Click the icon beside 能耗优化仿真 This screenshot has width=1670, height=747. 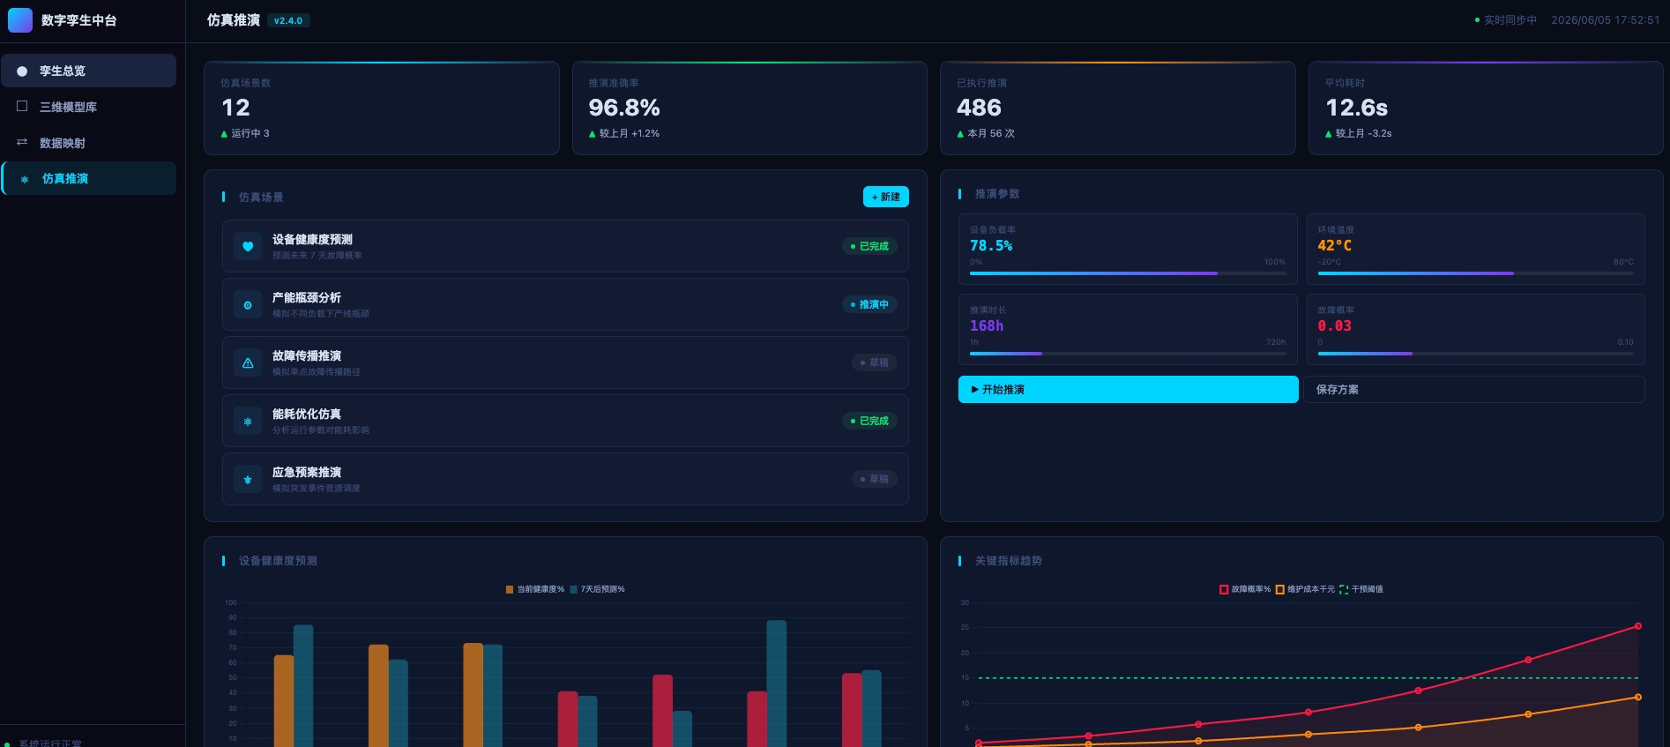(248, 422)
